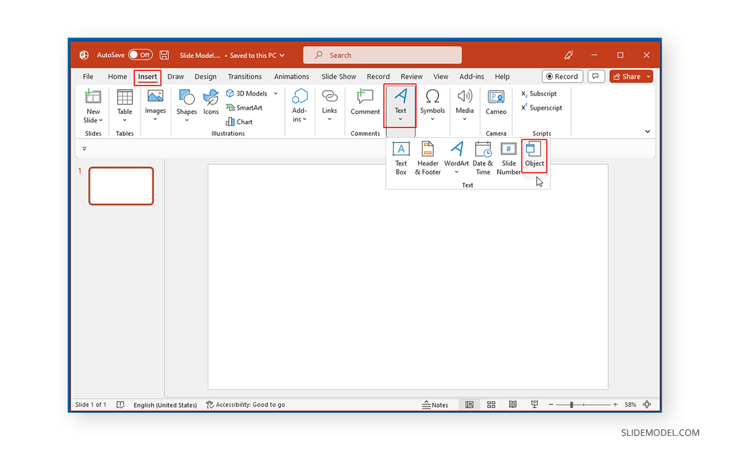Toggle the AutoSave switch
This screenshot has height=451, width=729.
coord(140,55)
